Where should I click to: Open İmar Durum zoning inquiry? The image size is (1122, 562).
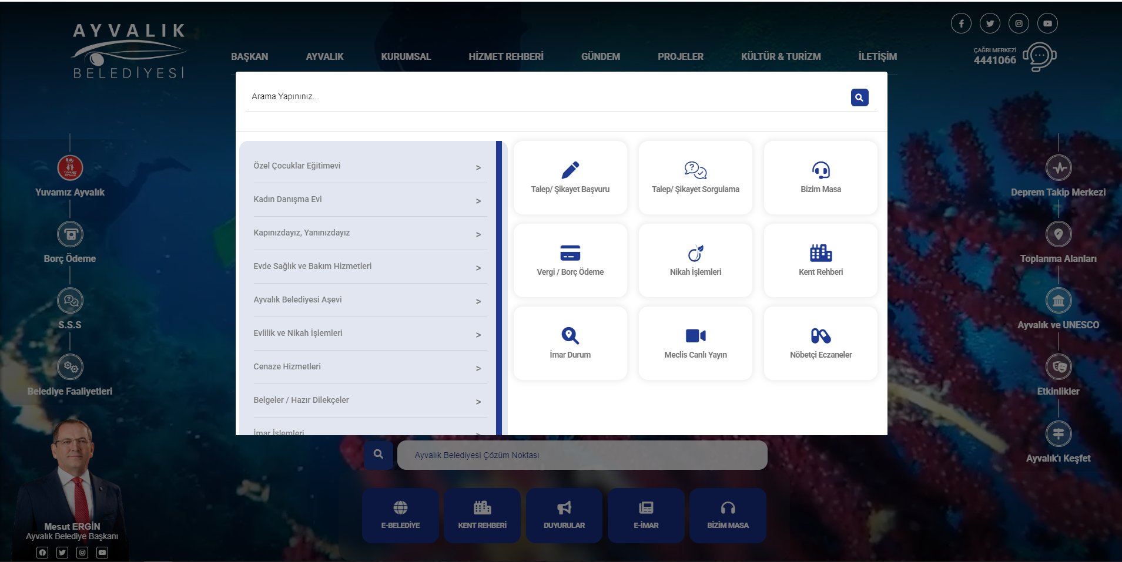point(570,343)
